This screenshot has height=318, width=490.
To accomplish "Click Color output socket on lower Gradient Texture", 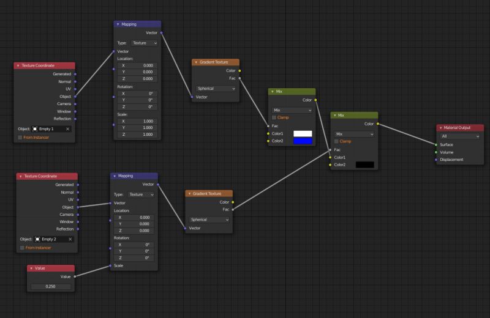I will tap(233, 202).
